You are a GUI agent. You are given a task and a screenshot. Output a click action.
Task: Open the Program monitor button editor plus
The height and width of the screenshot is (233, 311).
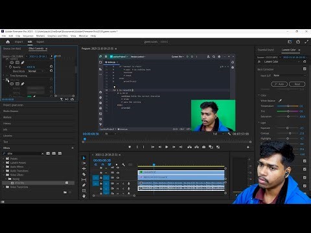(x=248, y=147)
